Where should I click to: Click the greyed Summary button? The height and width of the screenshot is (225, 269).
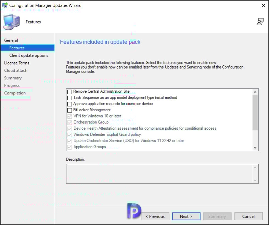[x=217, y=217]
